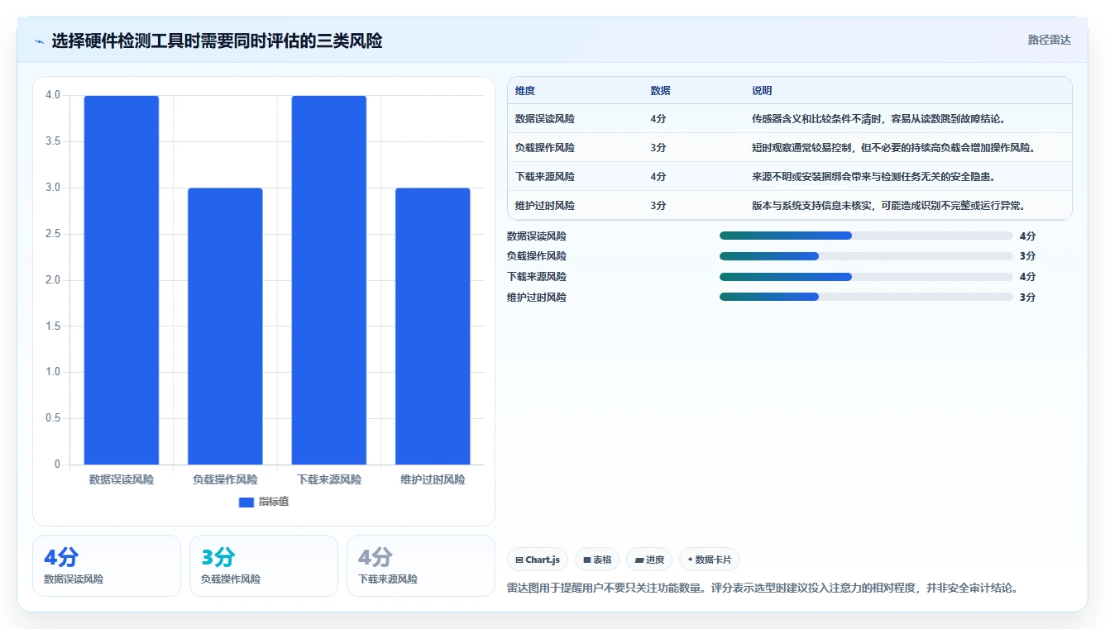Click the 维度 column header
Screen dimensions: 1105x629
tap(525, 91)
